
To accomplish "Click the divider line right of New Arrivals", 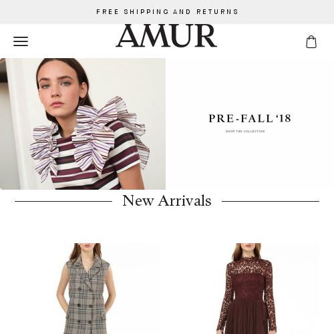I will click(271, 201).
